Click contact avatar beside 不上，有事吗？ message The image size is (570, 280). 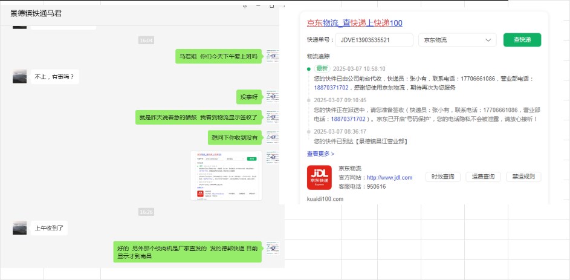click(19, 77)
